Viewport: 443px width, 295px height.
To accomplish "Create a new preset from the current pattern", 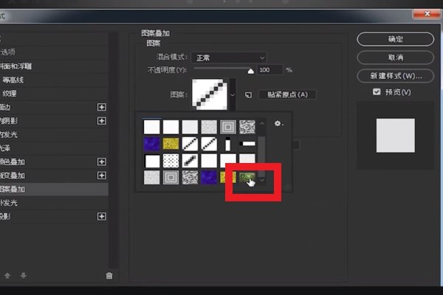I will pyautogui.click(x=248, y=95).
